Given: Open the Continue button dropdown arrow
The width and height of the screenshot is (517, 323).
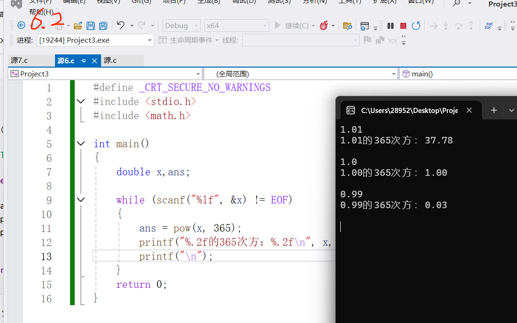Looking at the screenshot, I should (313, 26).
